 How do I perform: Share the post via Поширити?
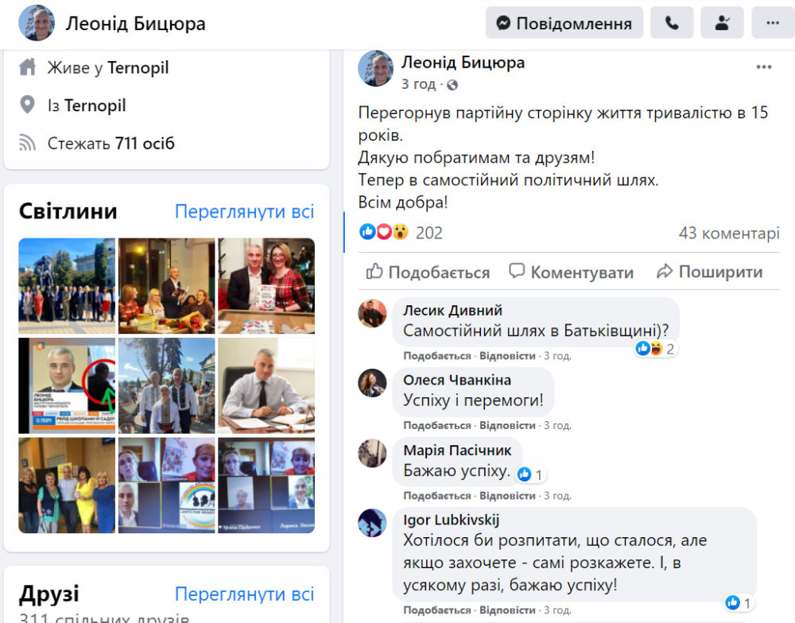(x=709, y=273)
